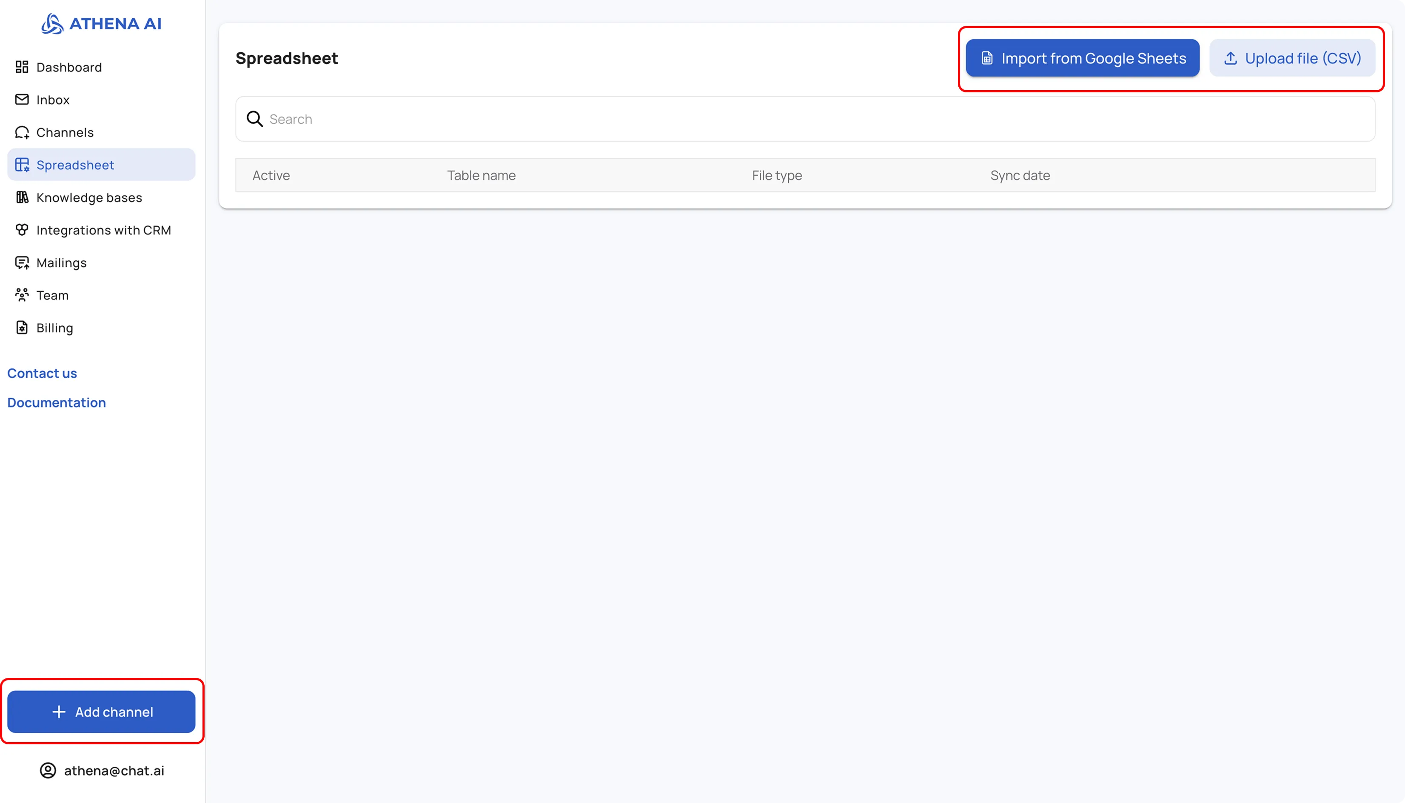Click the Integrations with CRM icon

pos(22,230)
